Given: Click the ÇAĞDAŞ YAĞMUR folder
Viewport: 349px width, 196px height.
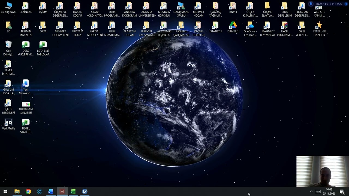Looking at the screenshot, I should (x=216, y=10).
